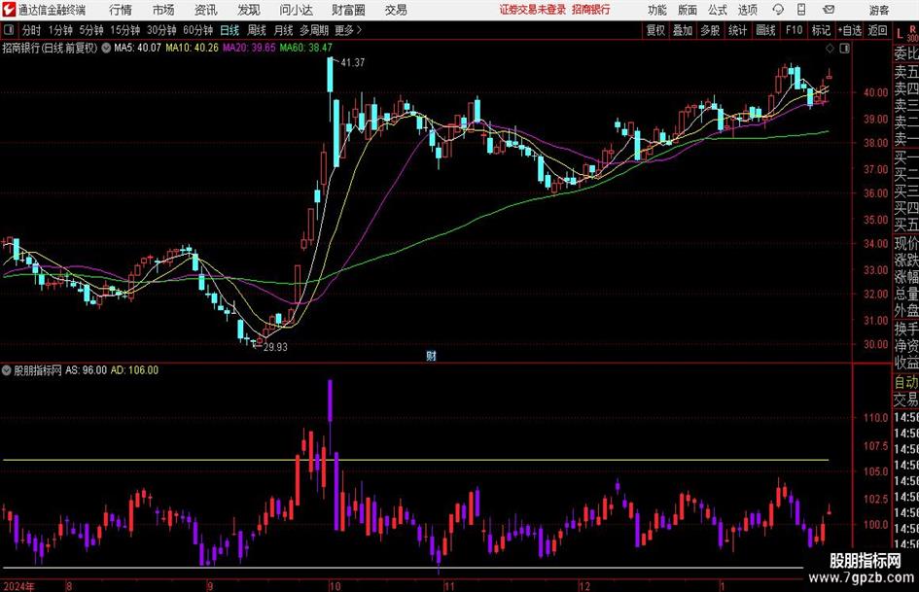
Task: Click the 游客 user account button
Action: click(879, 10)
